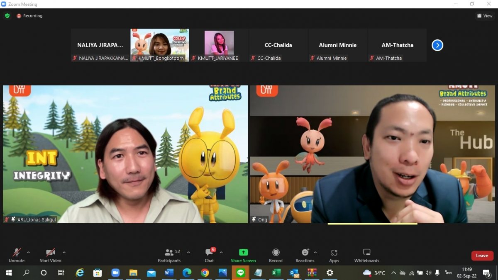The height and width of the screenshot is (280, 498).
Task: Unmute the microphone in Zoom
Action: tap(17, 255)
